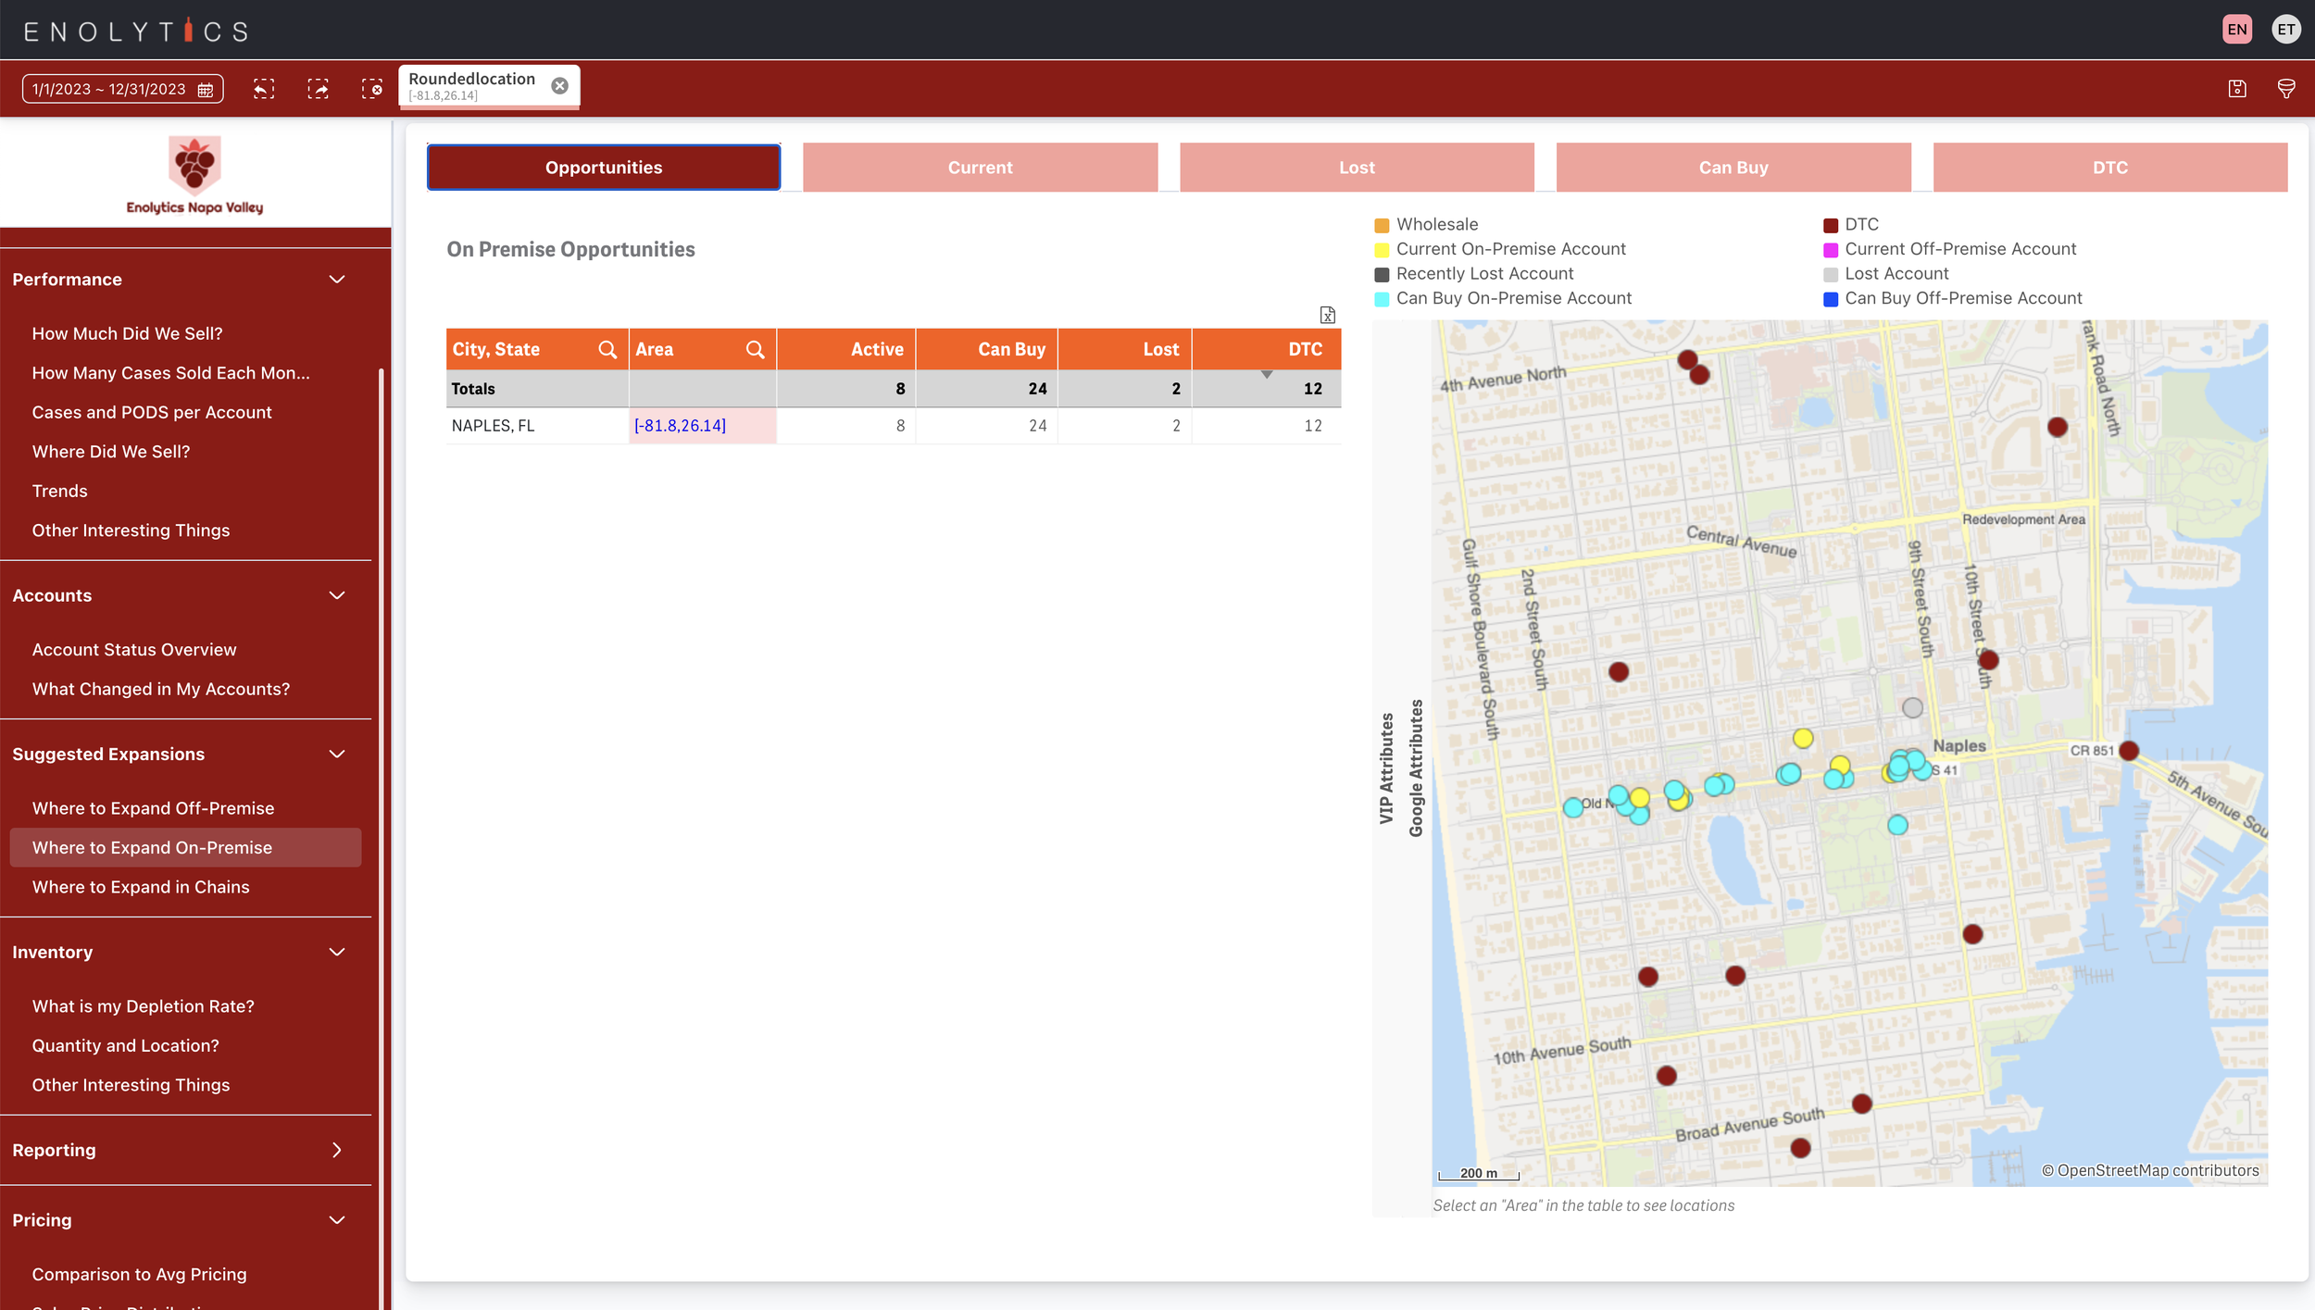Click the step forward selection icon
Image resolution: width=2315 pixels, height=1310 pixels.
point(318,89)
